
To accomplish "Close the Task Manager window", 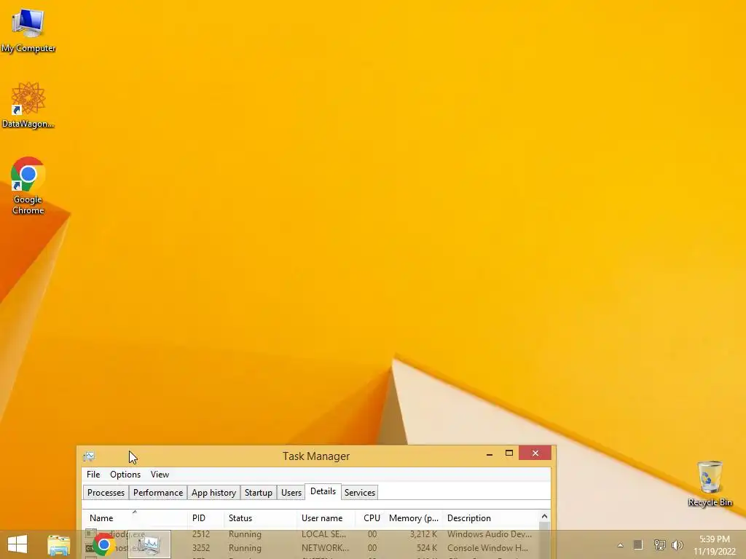I will click(x=535, y=453).
